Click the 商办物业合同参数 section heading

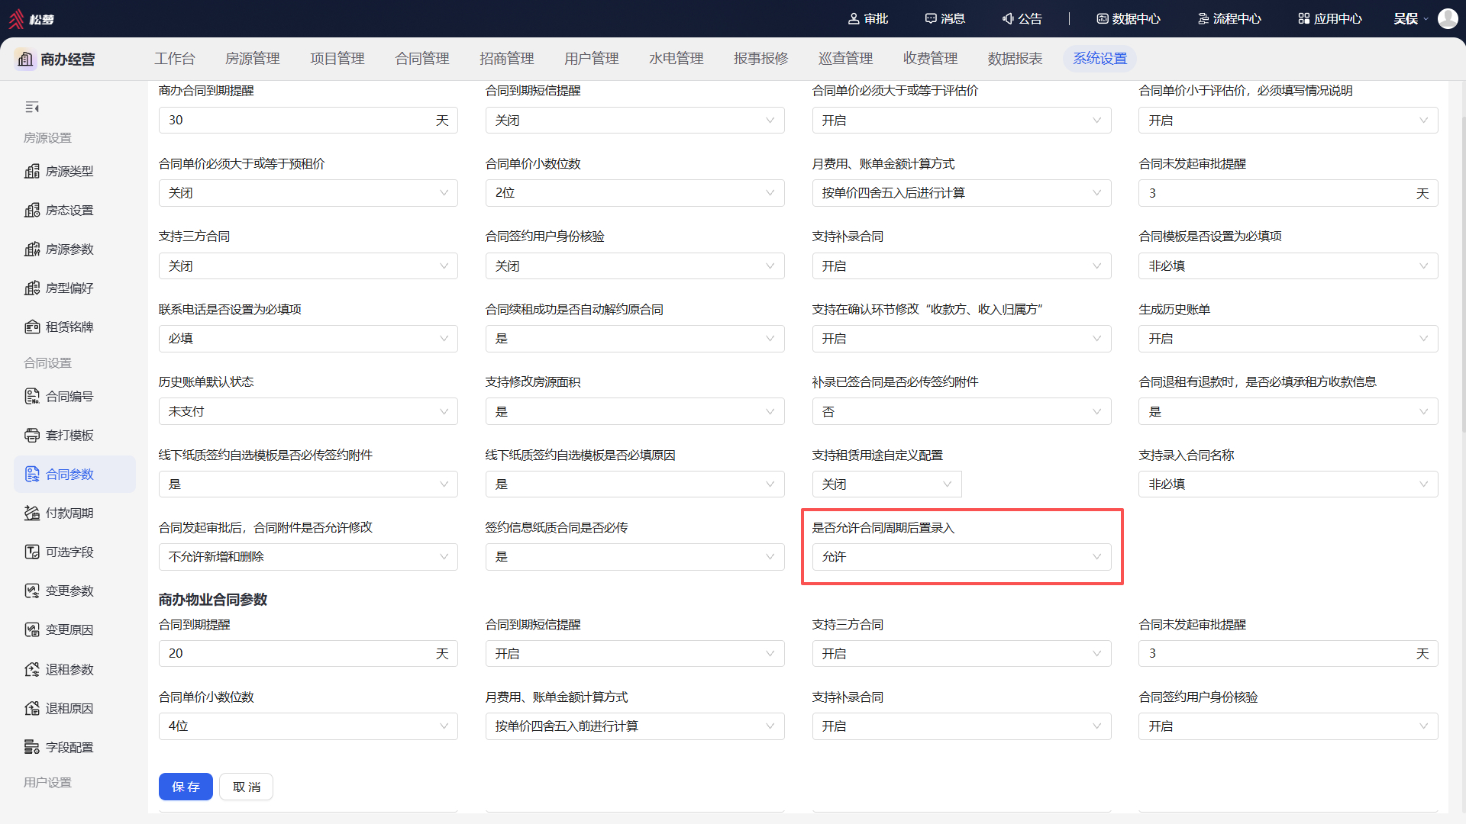[x=213, y=600]
